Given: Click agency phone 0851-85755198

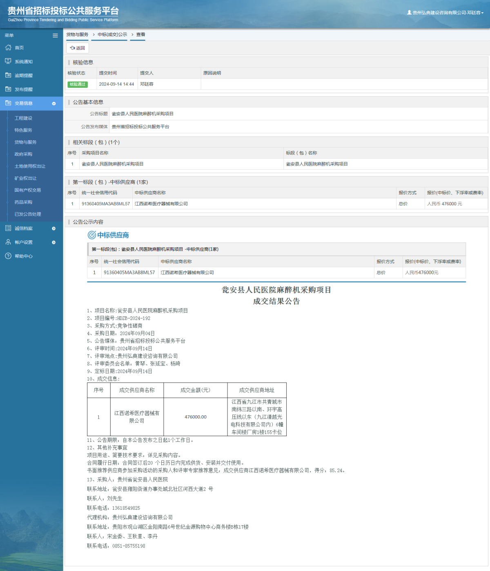Looking at the screenshot, I should [129, 546].
